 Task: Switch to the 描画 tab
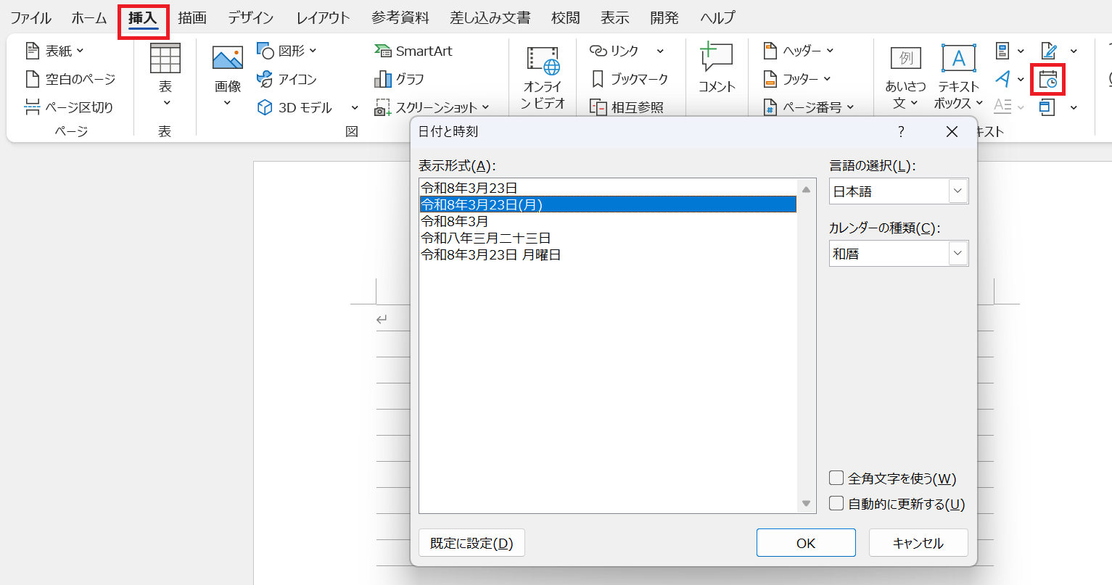(192, 18)
